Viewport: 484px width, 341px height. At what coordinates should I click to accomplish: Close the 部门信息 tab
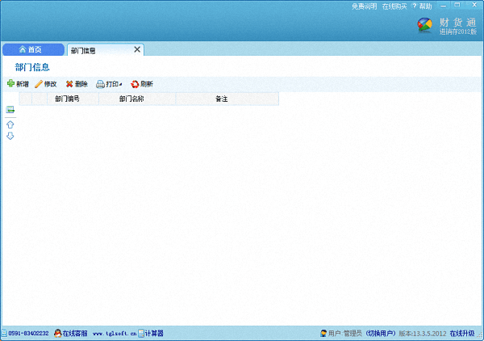(137, 50)
